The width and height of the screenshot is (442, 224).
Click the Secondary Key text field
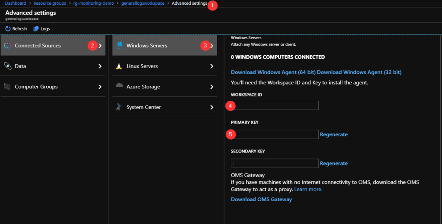[x=275, y=163]
